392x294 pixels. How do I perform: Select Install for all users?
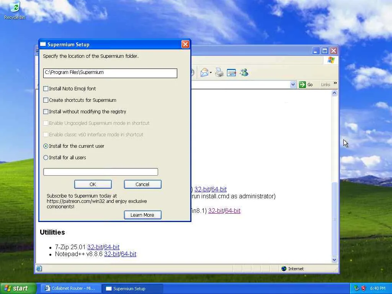[46, 157]
